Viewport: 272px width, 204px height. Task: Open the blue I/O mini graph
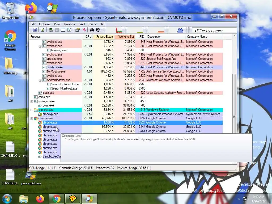tap(176, 30)
